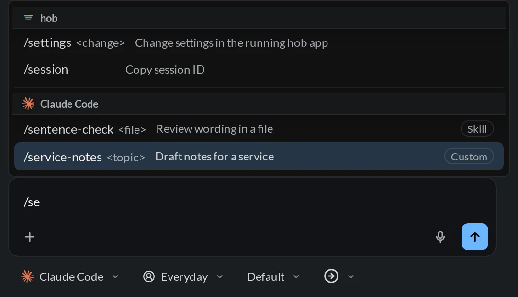Expand the chevron beside circled arrow icon

(351, 276)
